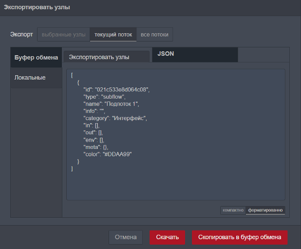This screenshot has height=249, width=301.
Task: Click 'Скопировать в буфер обмена'
Action: 240,237
